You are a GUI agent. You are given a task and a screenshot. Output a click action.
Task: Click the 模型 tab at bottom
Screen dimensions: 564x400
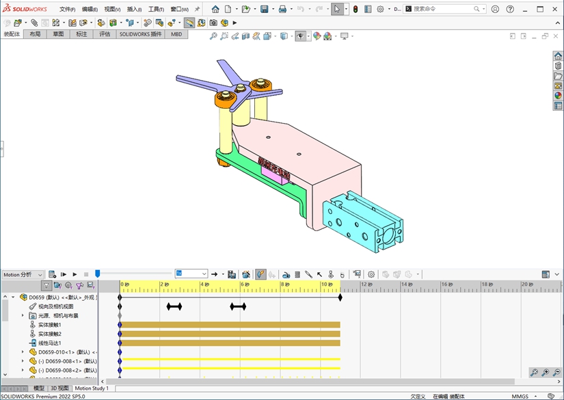tap(39, 388)
